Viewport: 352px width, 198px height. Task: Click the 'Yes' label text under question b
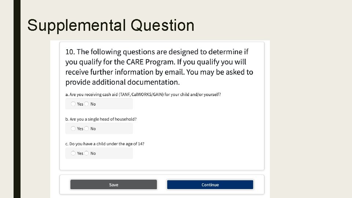[x=80, y=129]
